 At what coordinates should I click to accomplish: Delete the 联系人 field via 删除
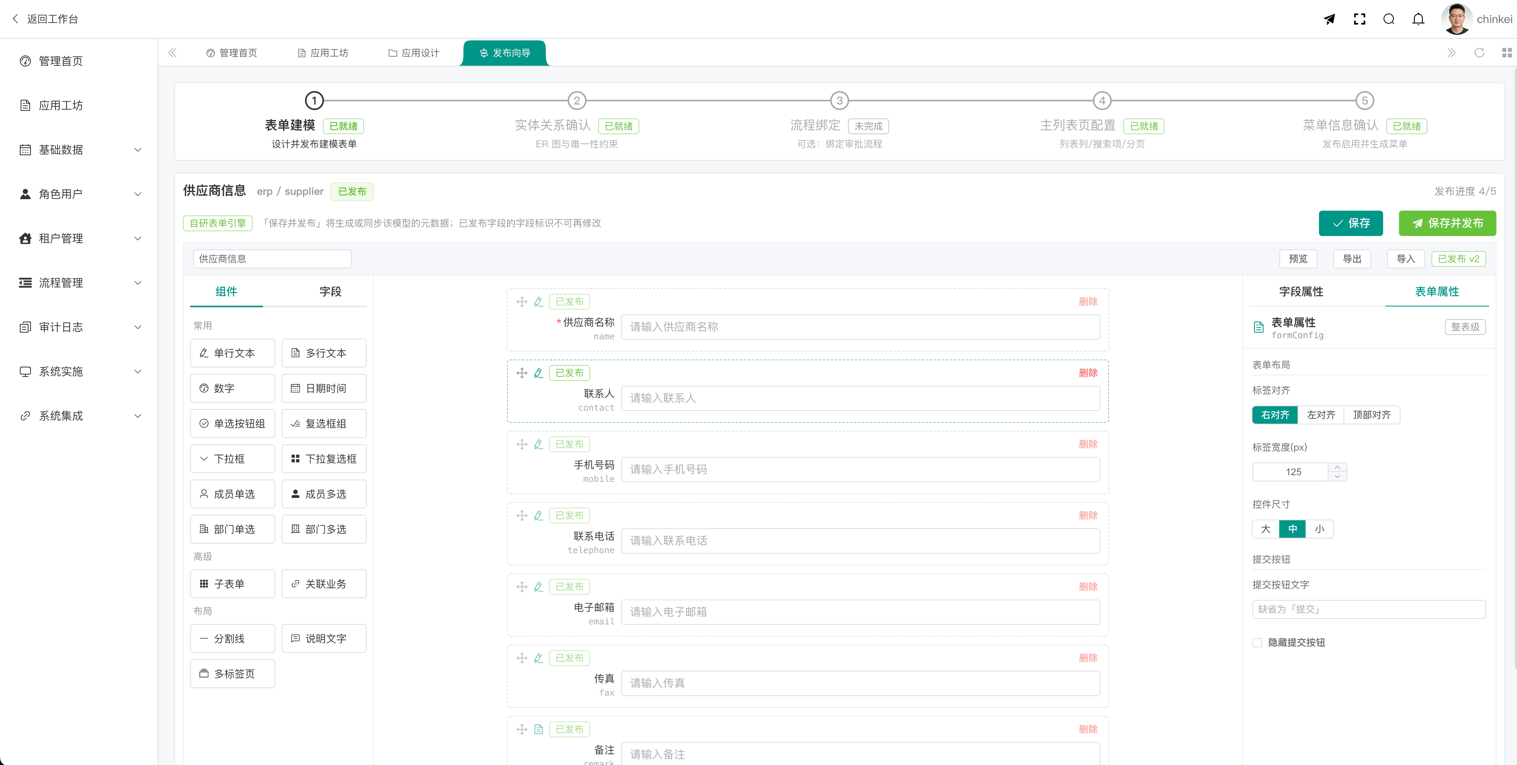click(1088, 373)
